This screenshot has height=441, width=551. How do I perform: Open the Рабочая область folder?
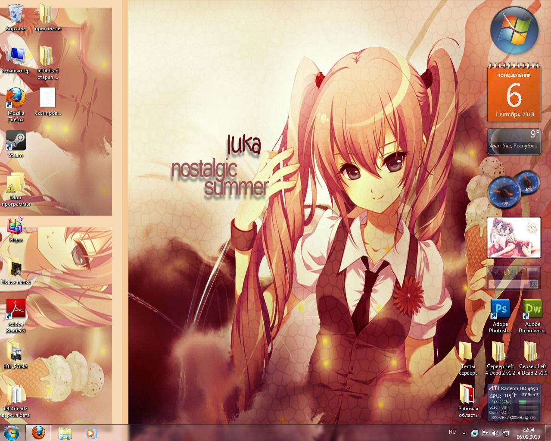click(468, 400)
